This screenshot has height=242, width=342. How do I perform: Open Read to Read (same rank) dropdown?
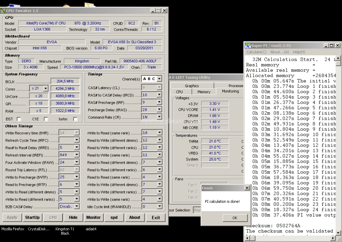tap(159, 177)
